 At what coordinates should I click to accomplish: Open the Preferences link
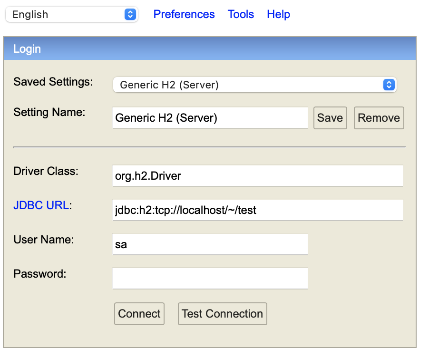[x=184, y=14]
